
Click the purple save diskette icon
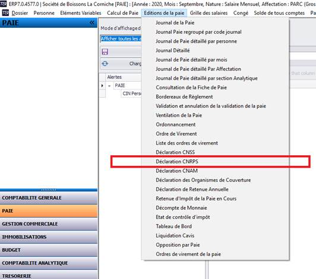(x=105, y=52)
